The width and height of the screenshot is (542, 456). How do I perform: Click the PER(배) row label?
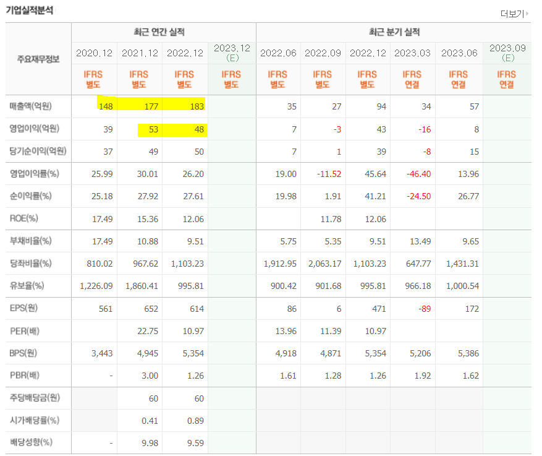click(x=25, y=331)
